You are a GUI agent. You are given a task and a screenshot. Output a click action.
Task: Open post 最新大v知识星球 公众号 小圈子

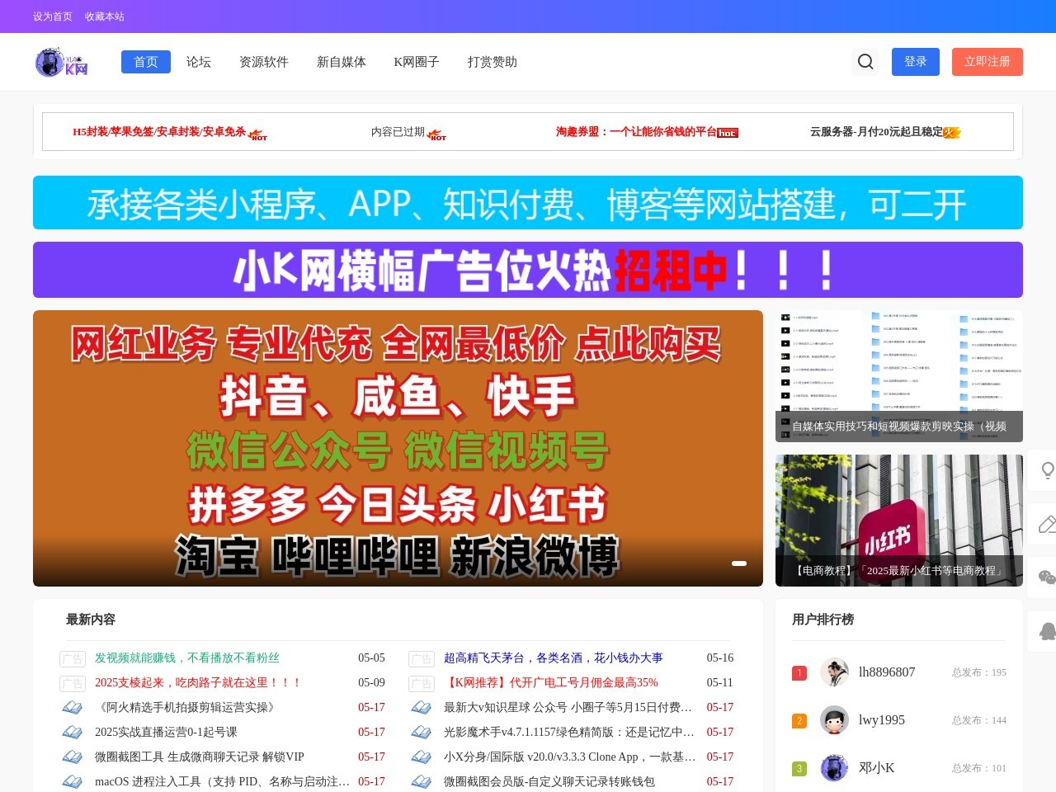click(569, 708)
